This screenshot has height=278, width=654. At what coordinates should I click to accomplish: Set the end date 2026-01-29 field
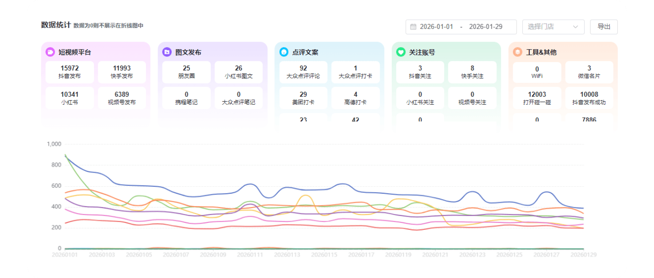(x=485, y=27)
